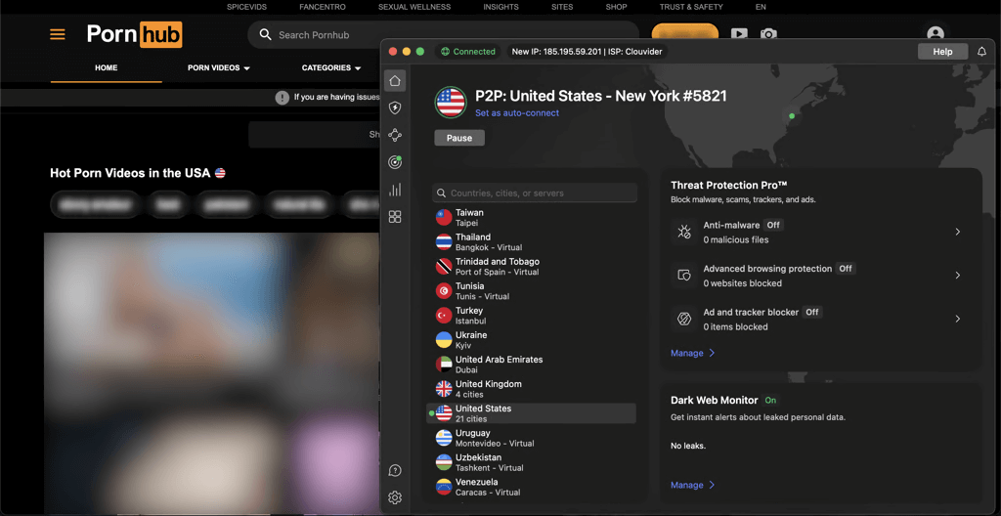Open Dark Web Monitor radar icon in sidebar
This screenshot has width=1001, height=516.
(x=395, y=162)
